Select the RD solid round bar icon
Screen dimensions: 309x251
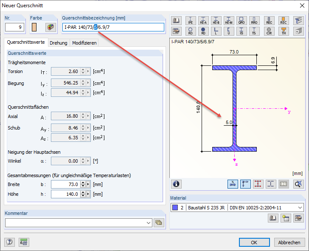[x=203, y=31]
